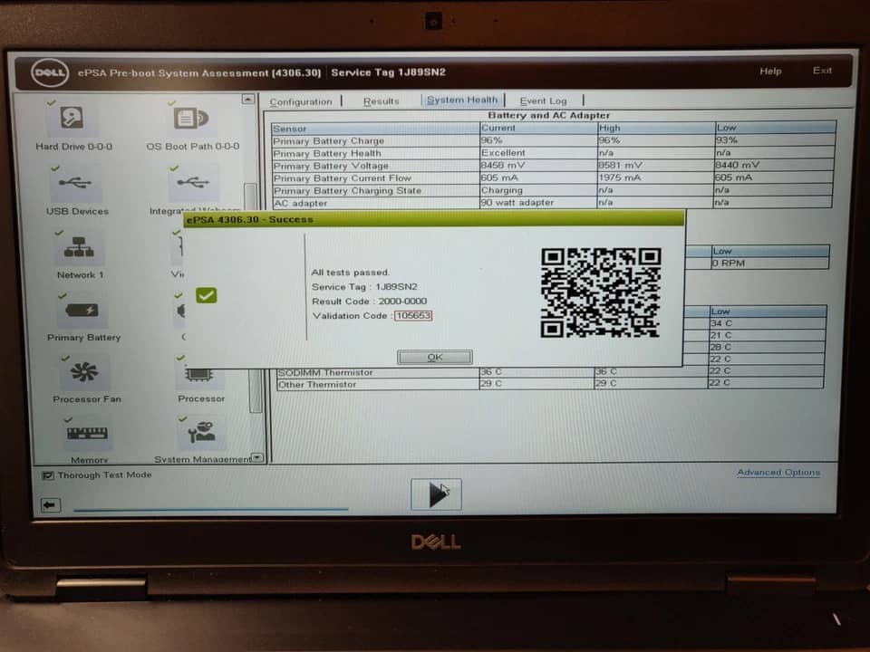The height and width of the screenshot is (652, 870).
Task: Confirm the success dialog with OK
Action: tap(435, 357)
